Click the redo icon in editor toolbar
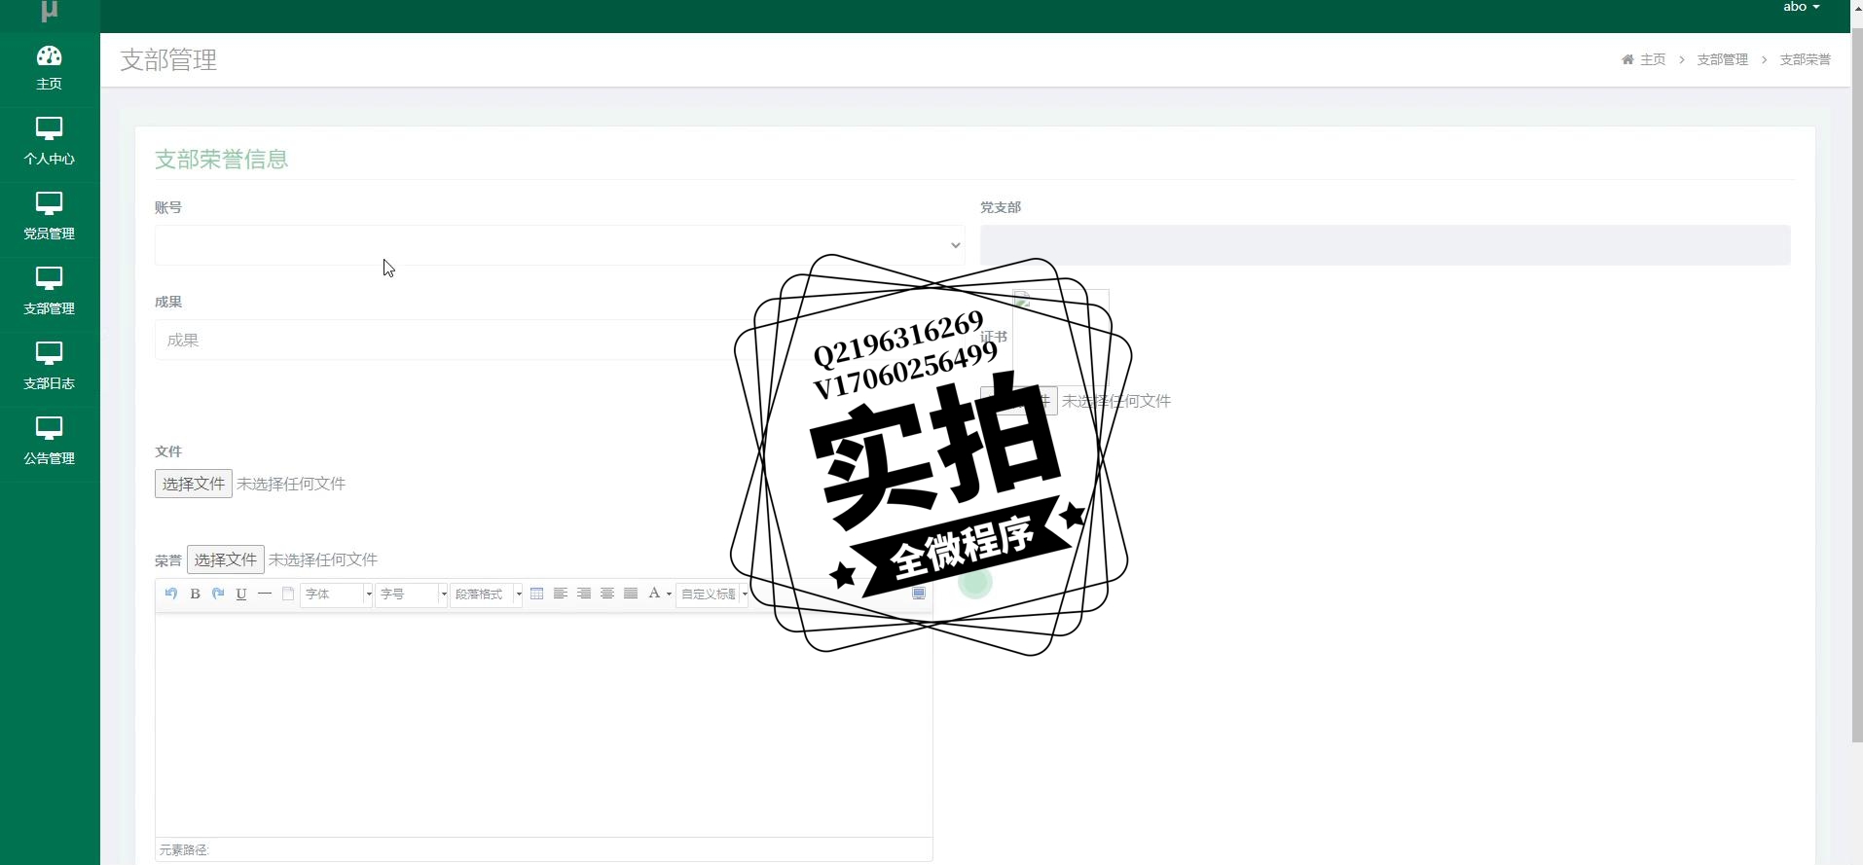The height and width of the screenshot is (865, 1863). pos(218,594)
